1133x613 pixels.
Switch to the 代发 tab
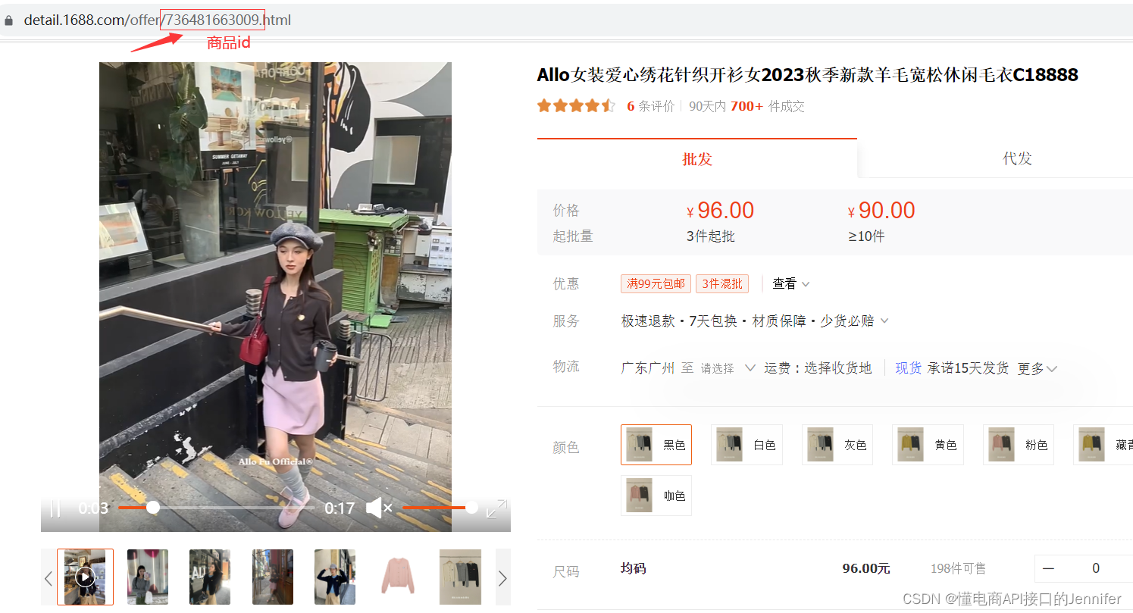(1017, 158)
